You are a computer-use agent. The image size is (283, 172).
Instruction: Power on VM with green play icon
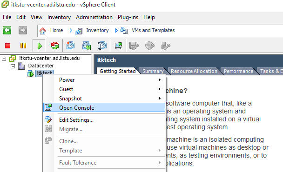(40, 46)
